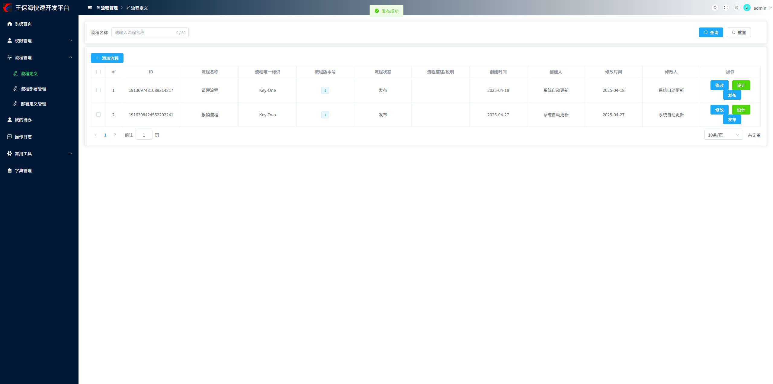Open 操作日志 from the sidebar
The image size is (773, 384).
[x=23, y=137]
